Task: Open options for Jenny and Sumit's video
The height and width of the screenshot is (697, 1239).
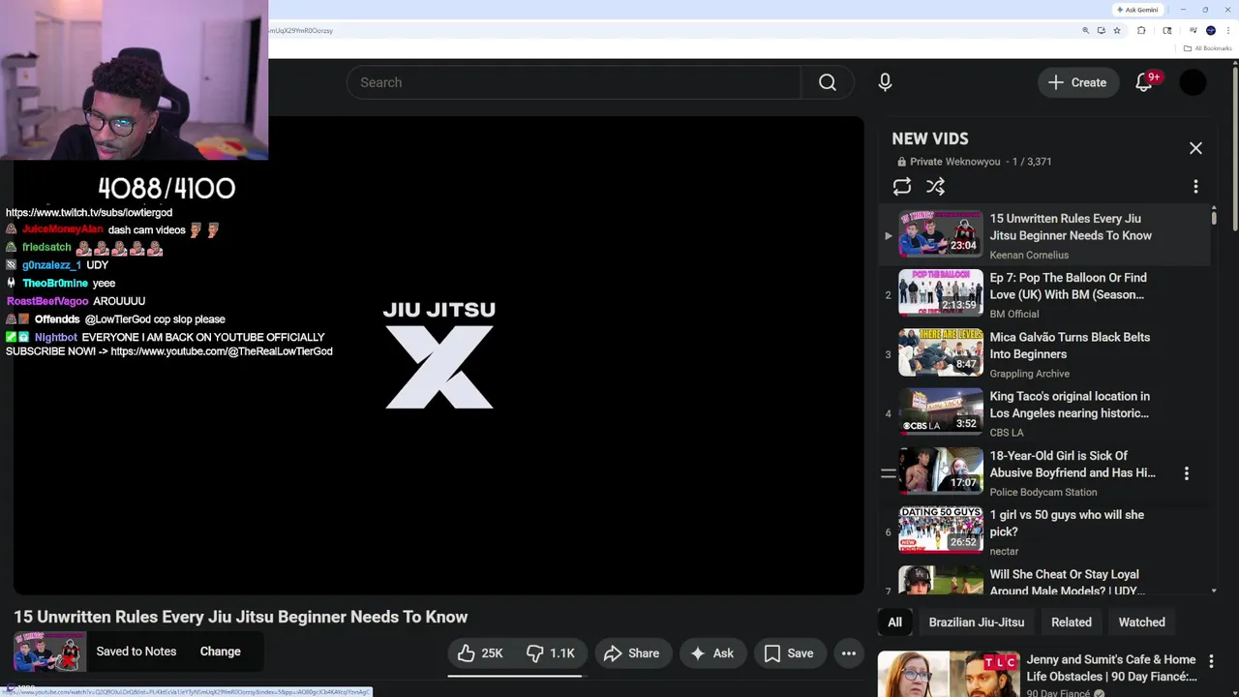Action: (x=1210, y=661)
